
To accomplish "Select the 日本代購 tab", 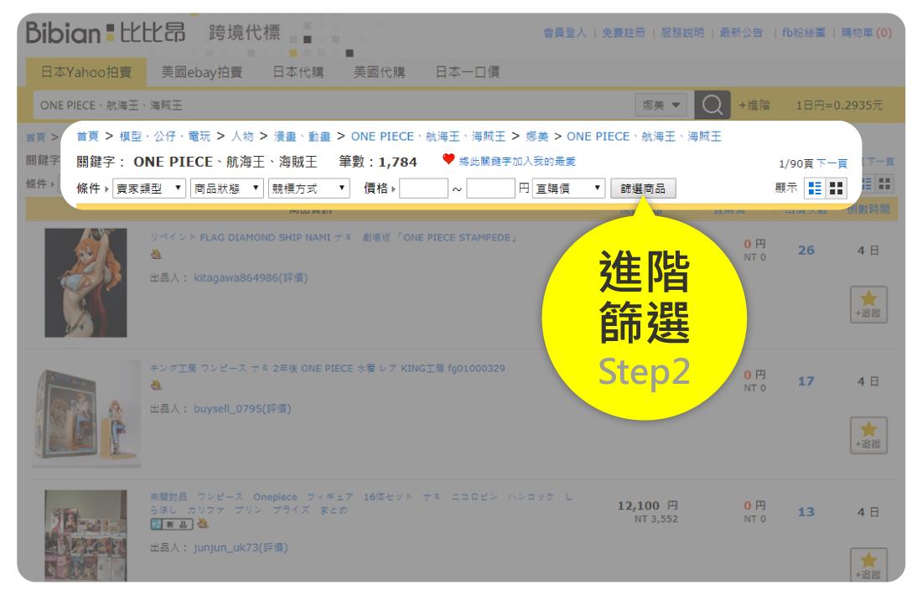I will [298, 72].
